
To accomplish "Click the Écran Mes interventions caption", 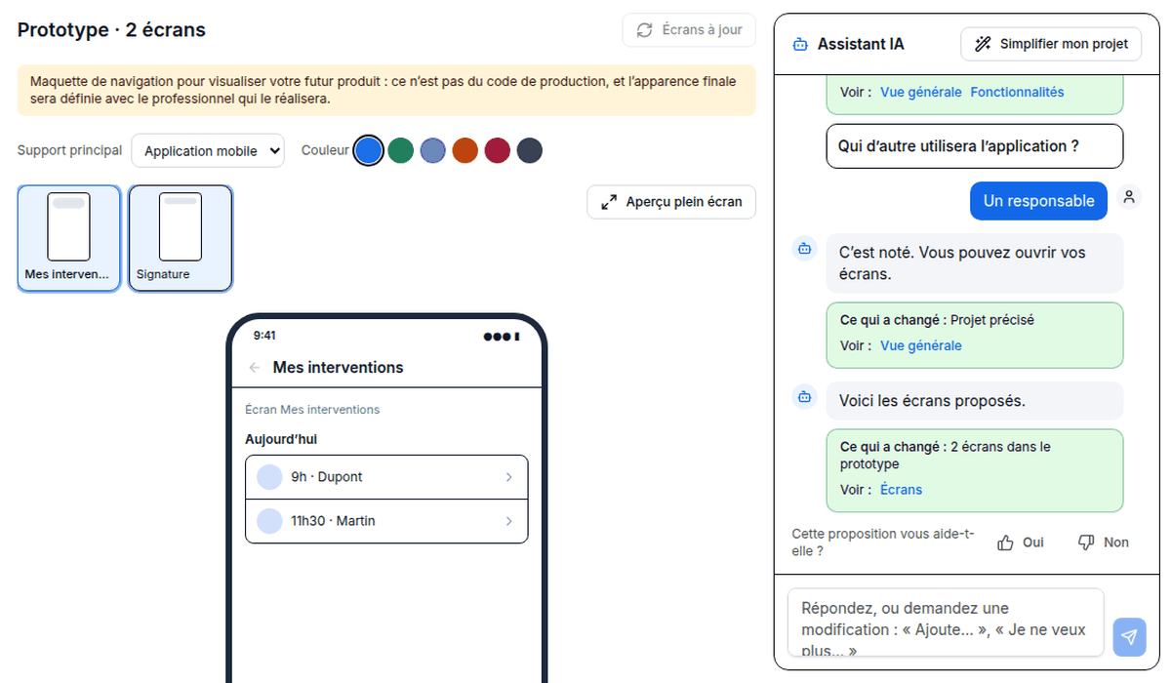I will tap(312, 410).
